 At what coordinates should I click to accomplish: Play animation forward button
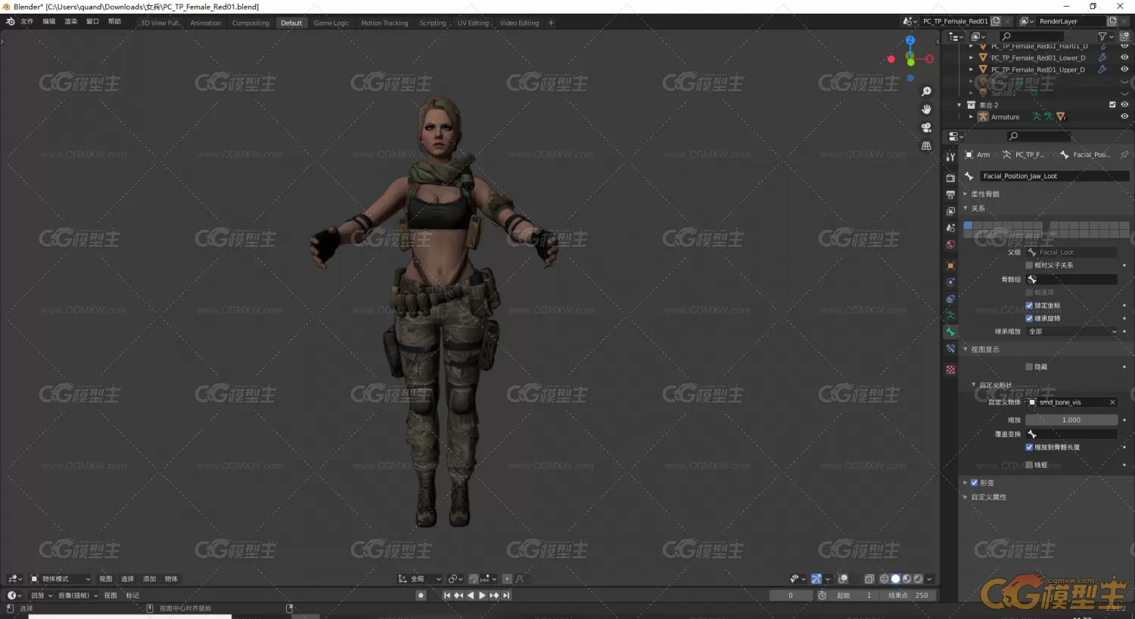482,596
